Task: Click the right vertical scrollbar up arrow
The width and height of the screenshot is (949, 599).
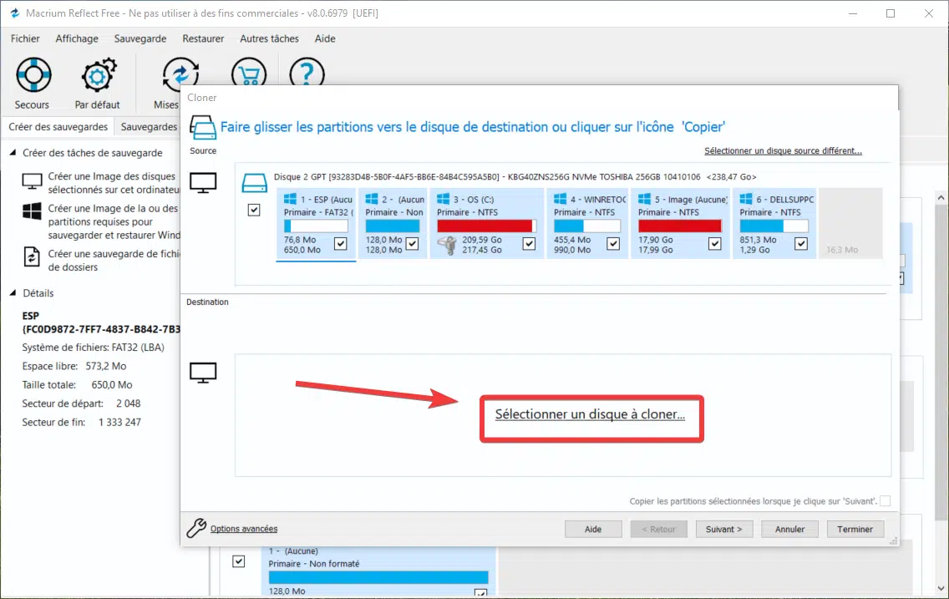Action: (x=941, y=198)
